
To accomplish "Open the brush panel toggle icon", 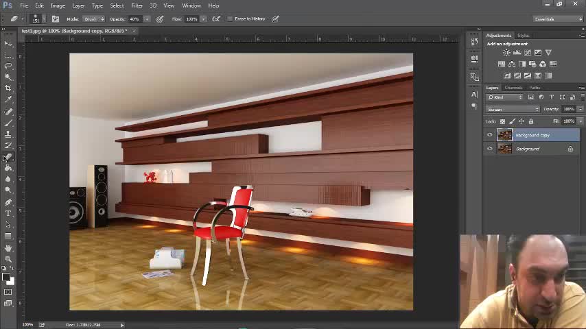I will point(56,19).
